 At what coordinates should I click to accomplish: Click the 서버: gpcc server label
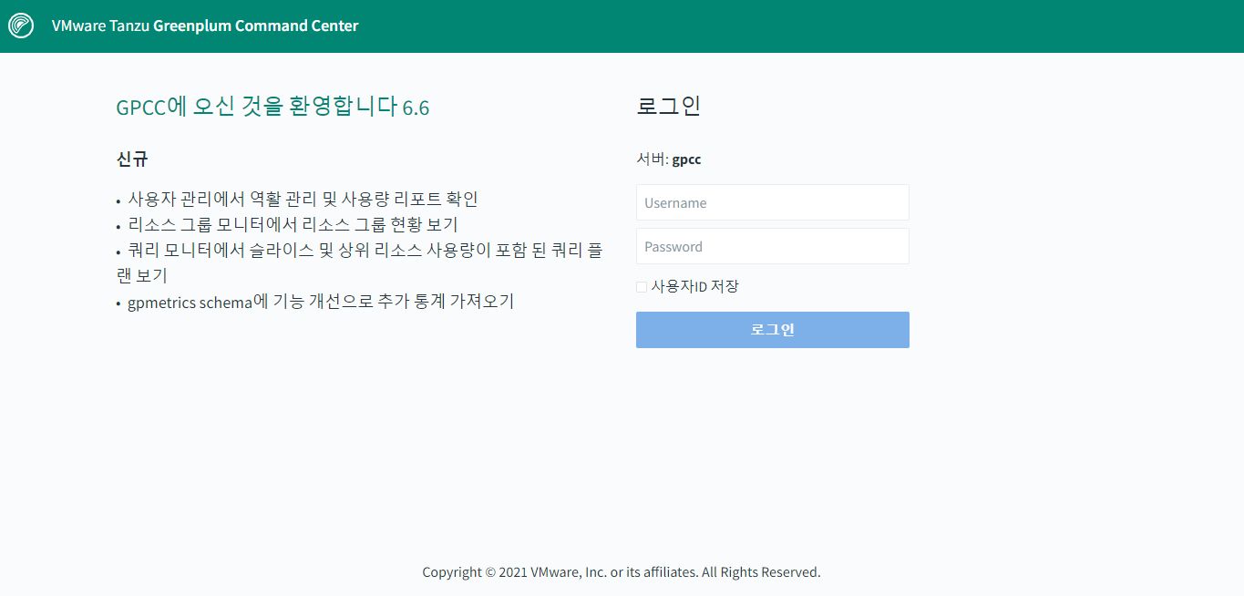click(669, 159)
